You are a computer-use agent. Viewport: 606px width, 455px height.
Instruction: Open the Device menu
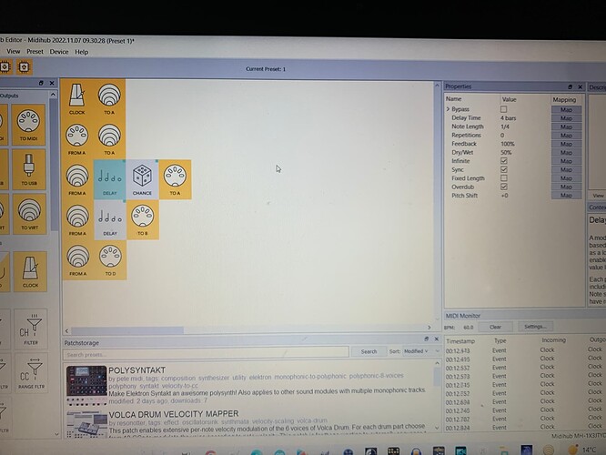59,52
